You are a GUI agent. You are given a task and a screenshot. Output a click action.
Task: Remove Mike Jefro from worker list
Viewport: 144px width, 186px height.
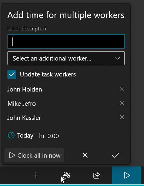point(122,103)
